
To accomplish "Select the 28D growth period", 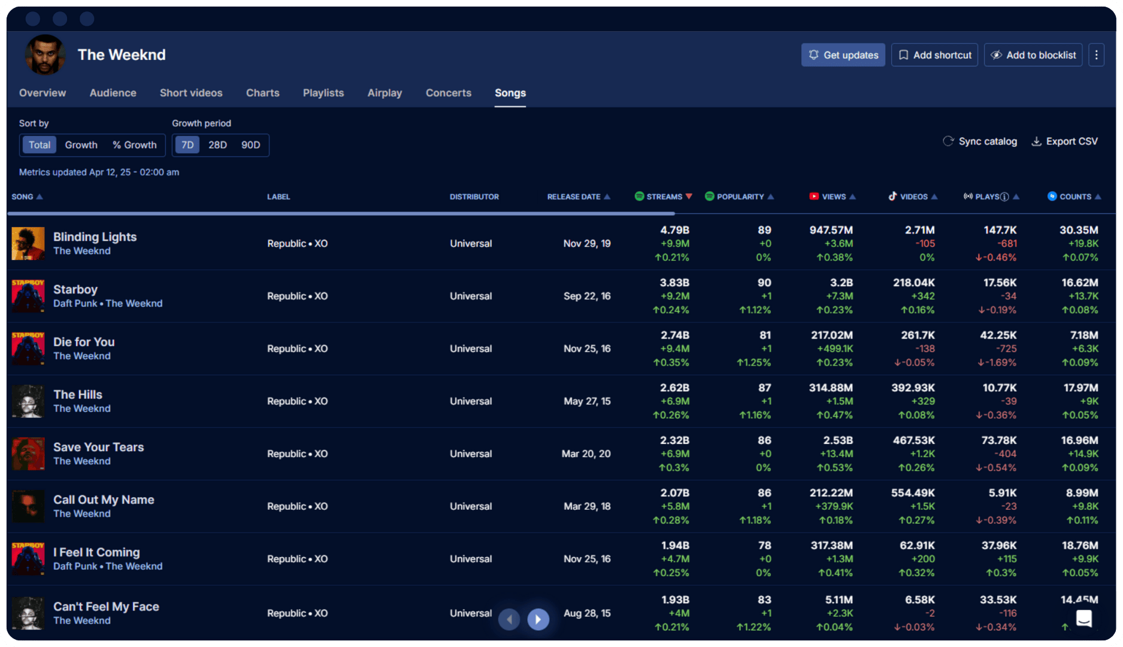I will 217,144.
